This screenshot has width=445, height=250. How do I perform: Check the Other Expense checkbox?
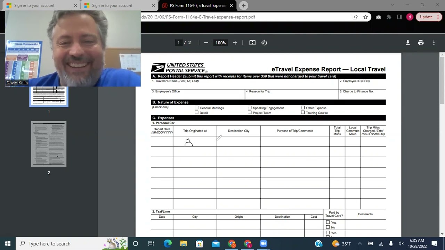coord(303,108)
